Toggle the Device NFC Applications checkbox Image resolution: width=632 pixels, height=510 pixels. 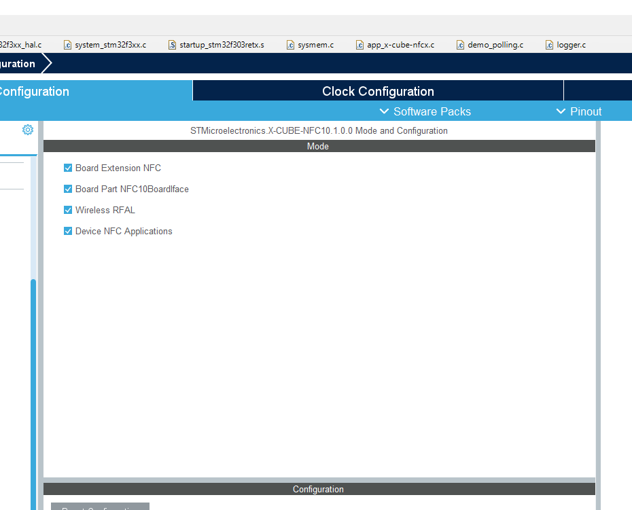click(x=68, y=231)
